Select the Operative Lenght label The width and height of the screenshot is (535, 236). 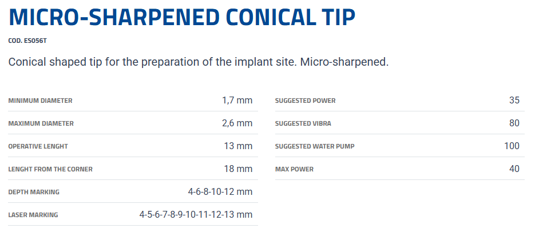(x=38, y=146)
